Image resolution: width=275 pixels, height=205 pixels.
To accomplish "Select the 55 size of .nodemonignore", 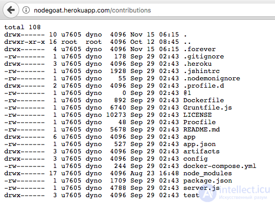I will tap(122, 78).
